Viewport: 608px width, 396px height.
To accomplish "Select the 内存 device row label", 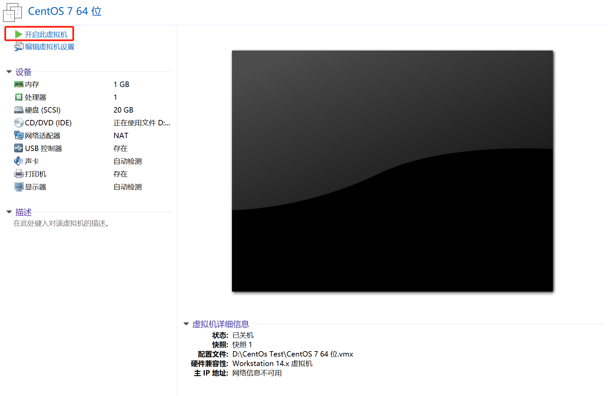I will click(32, 84).
